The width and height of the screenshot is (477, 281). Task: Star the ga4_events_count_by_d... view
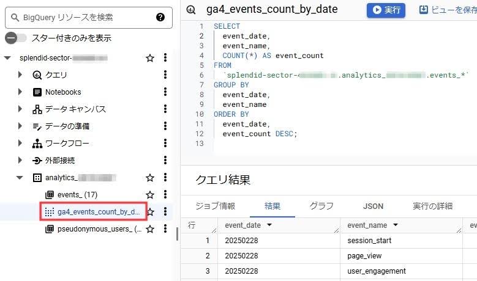[150, 212]
